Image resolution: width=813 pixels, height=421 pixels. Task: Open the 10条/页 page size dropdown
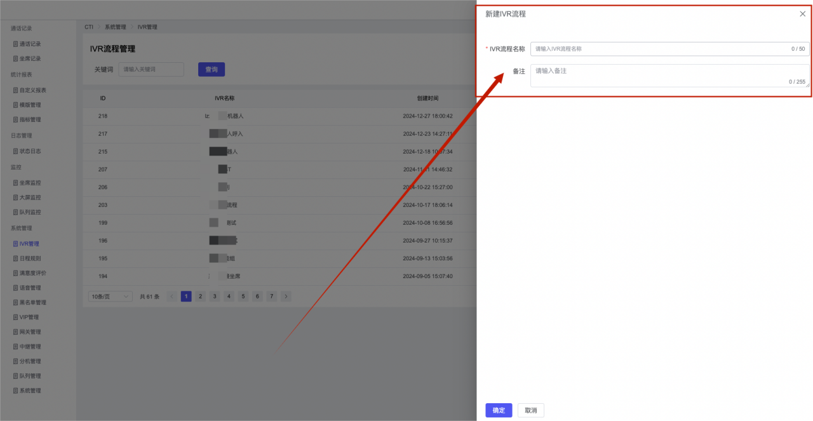(x=111, y=297)
